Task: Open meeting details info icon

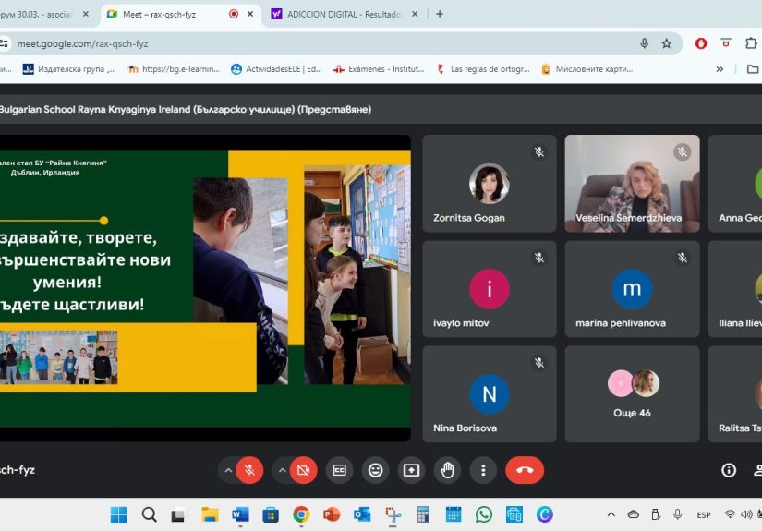Action: click(729, 470)
